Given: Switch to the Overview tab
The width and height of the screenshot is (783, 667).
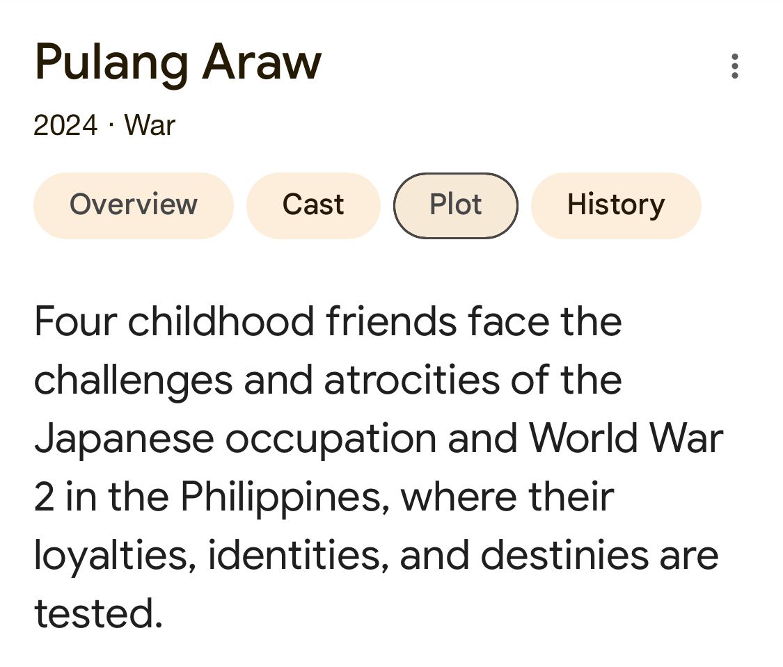Looking at the screenshot, I should coord(134,206).
